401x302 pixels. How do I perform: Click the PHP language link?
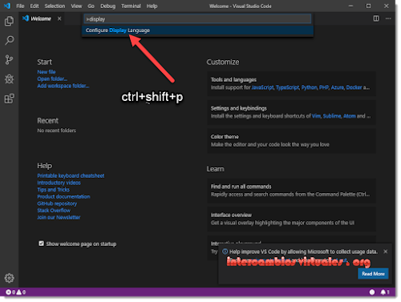point(324,87)
